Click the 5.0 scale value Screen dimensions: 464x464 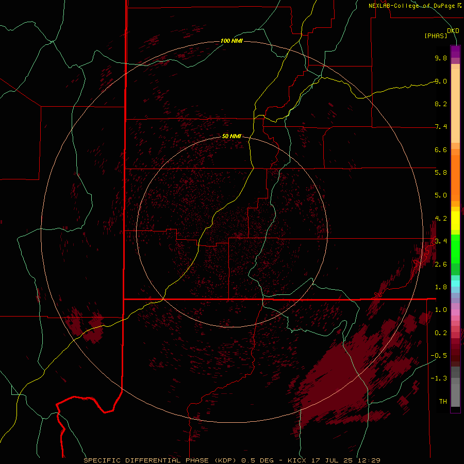[441, 195]
